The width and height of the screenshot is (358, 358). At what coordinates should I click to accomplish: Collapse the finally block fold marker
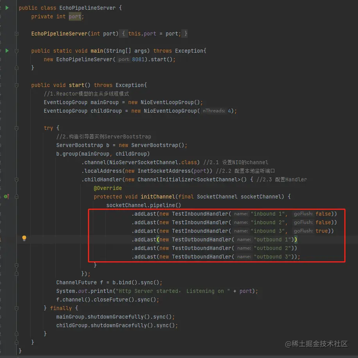17,308
